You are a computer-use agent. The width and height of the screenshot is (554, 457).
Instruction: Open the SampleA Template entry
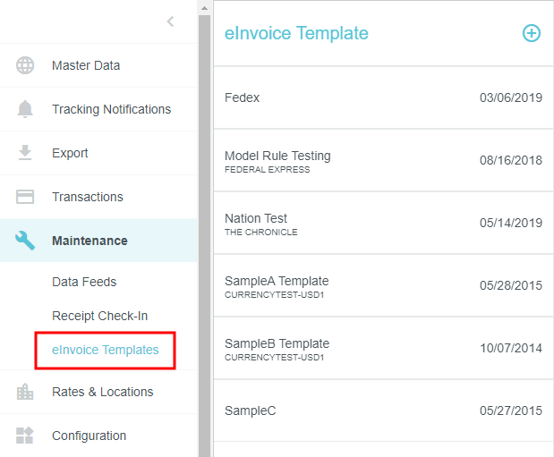pyautogui.click(x=382, y=285)
